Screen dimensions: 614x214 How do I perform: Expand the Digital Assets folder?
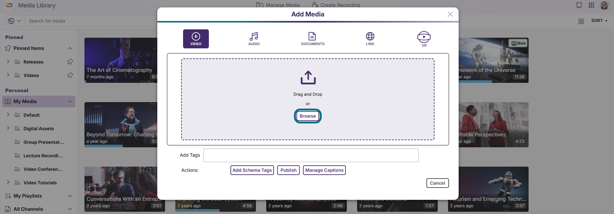8,128
